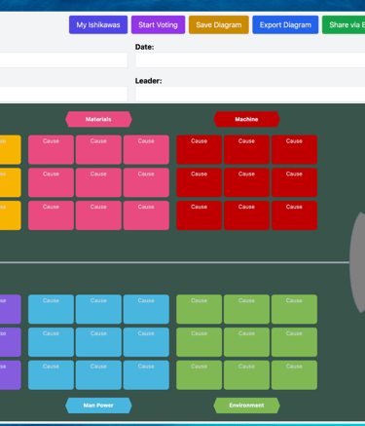365x426 pixels.
Task: Open My Ishikawas list
Action: pyautogui.click(x=98, y=24)
